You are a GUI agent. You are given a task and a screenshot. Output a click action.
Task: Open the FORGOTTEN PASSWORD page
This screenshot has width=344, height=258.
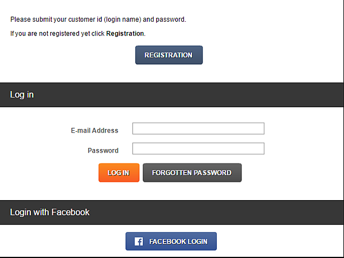pyautogui.click(x=191, y=173)
